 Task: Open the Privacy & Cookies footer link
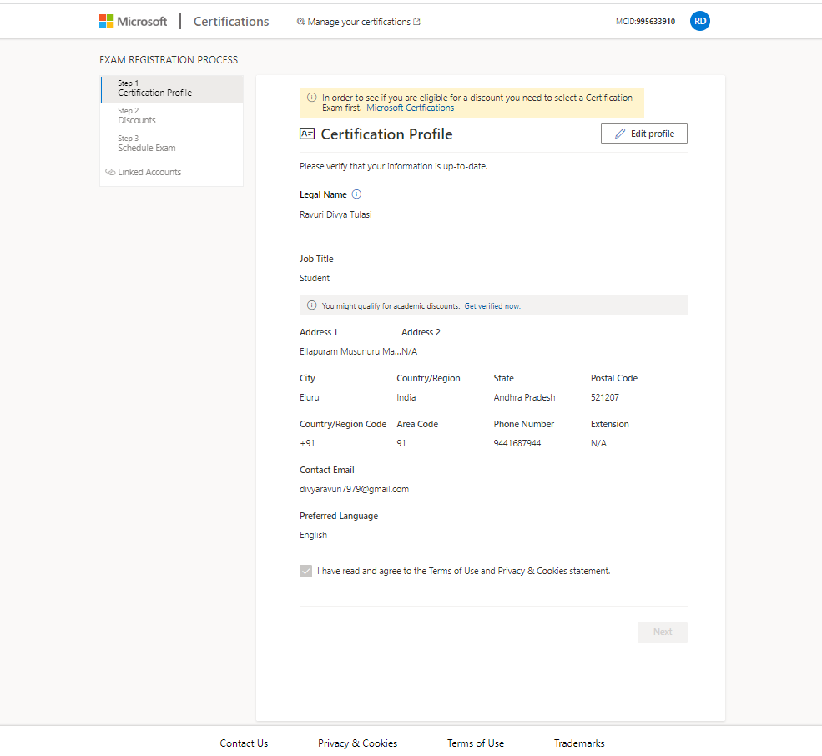pos(357,743)
